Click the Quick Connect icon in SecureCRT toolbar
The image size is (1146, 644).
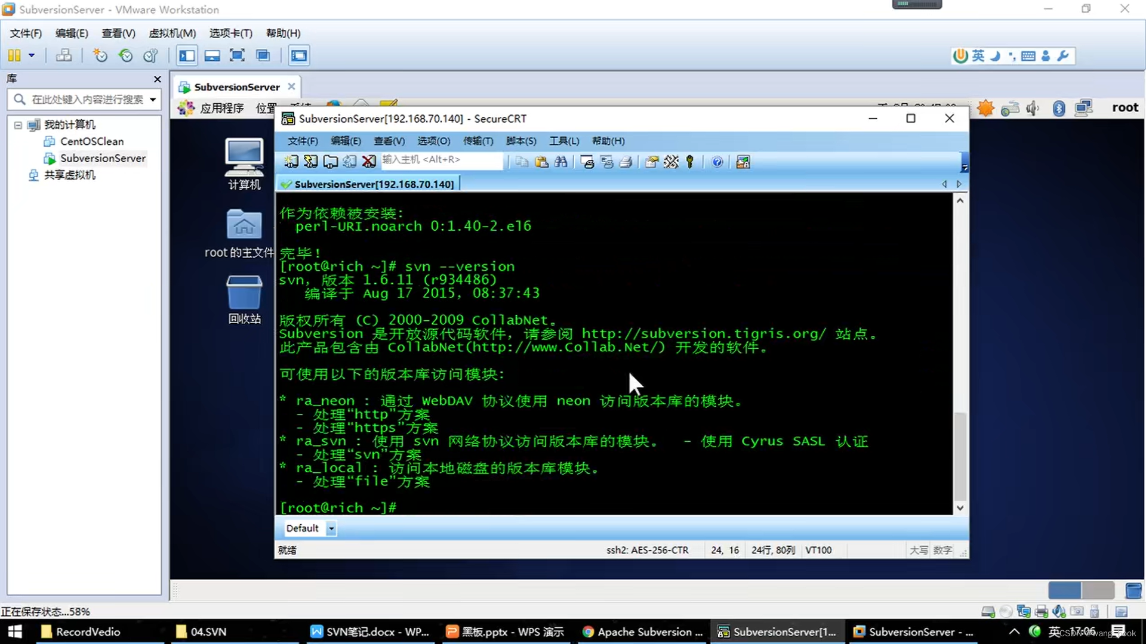click(x=310, y=162)
